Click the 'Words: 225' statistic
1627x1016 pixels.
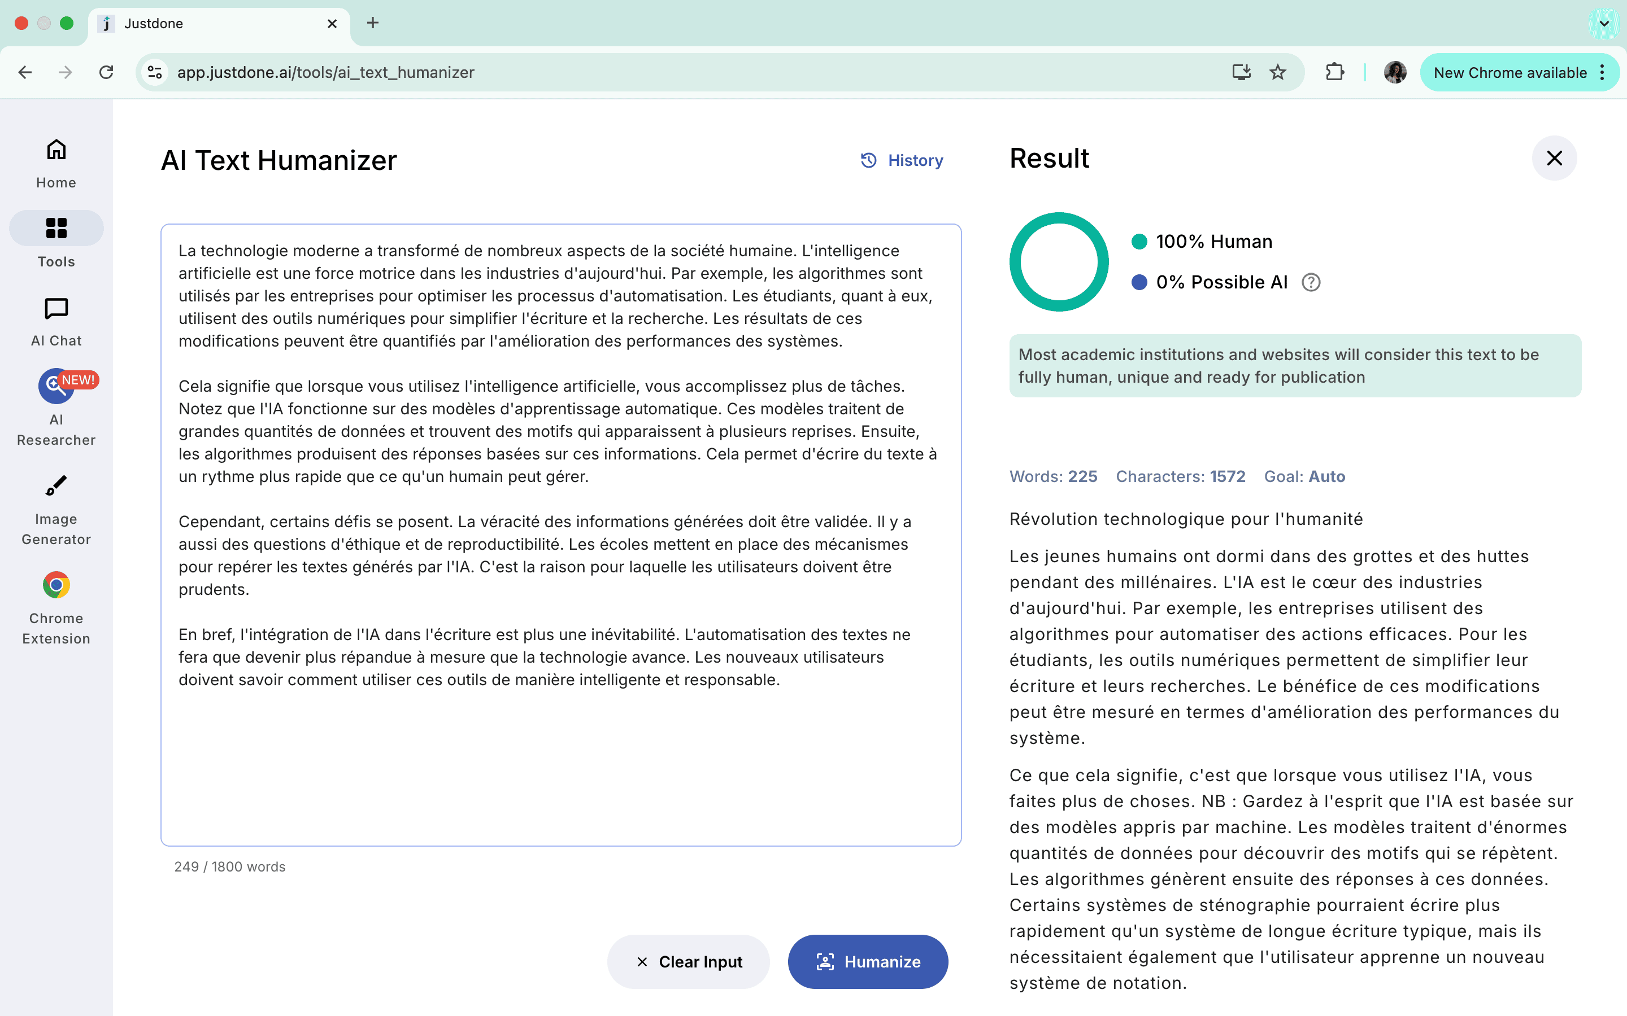pyautogui.click(x=1053, y=476)
